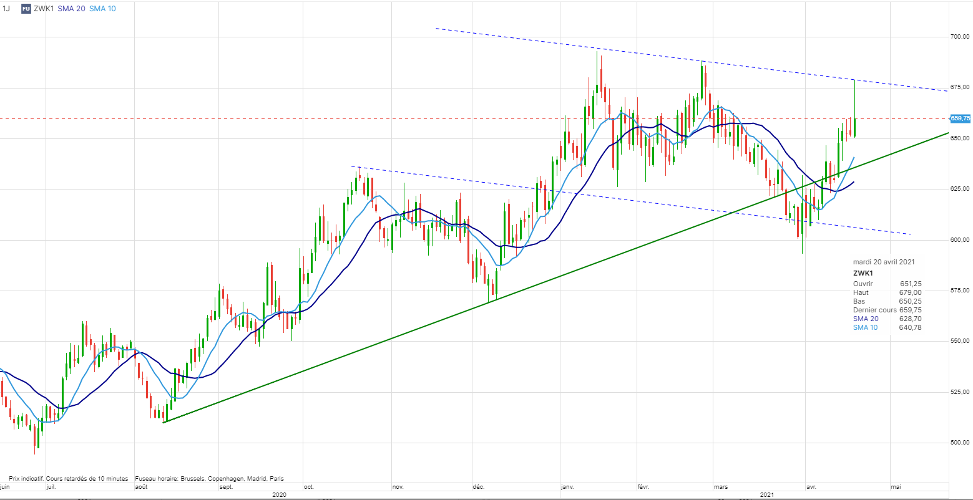The width and height of the screenshot is (973, 500).
Task: Click the SMA 10 indicator label in header
Action: pyautogui.click(x=102, y=9)
